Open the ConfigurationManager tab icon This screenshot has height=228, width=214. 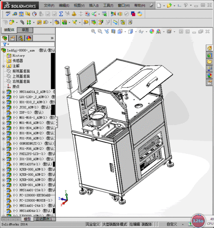tap(21, 38)
